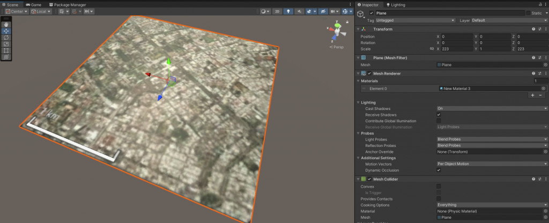Open Local handle rotation dropdown
Viewport: 549px width, 223px height.
coord(41,12)
